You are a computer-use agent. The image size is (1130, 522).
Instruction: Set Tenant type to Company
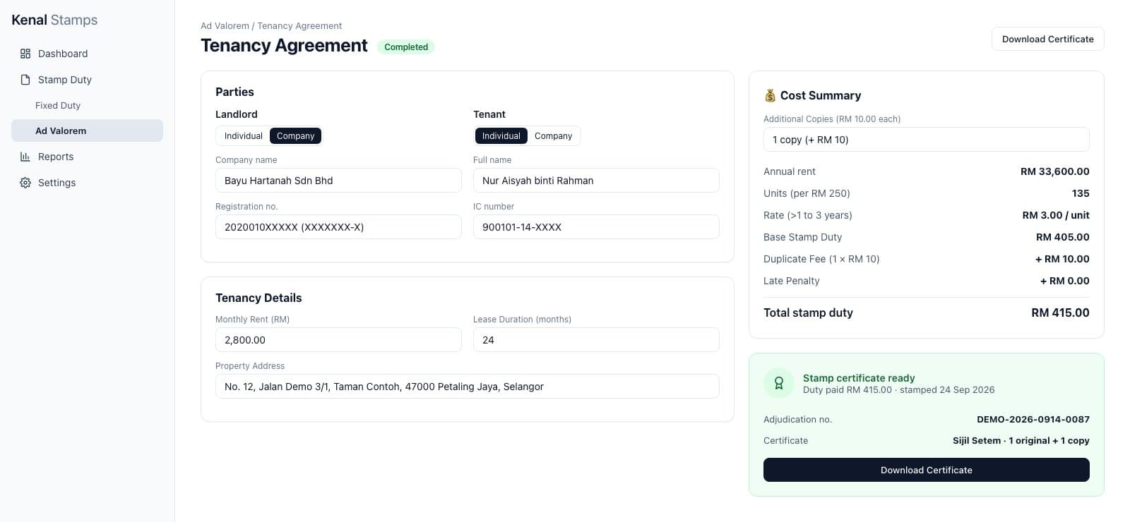(x=553, y=136)
